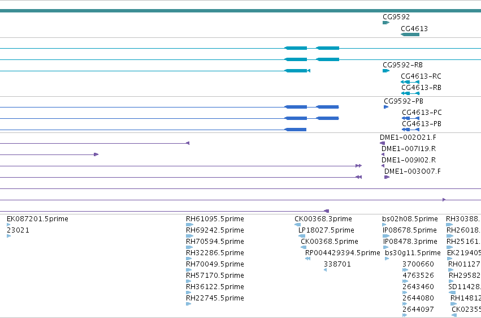Screen dimensions: 481x318
Task: Select the CK00368.3prime EST label
Action: (323, 219)
